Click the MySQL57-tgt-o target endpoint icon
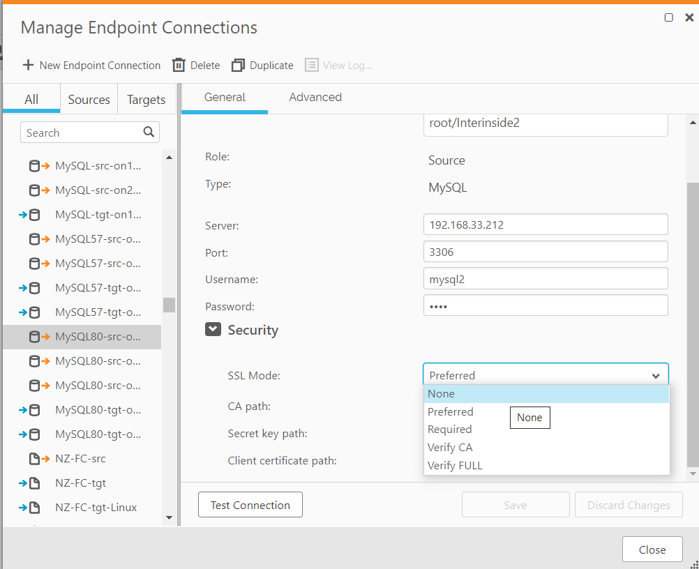Screen dimensions: 699x569 (30, 288)
